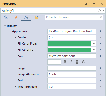This screenshot has height=96, width=106.
Task: Toggle underline font style
Action: coord(77,62)
